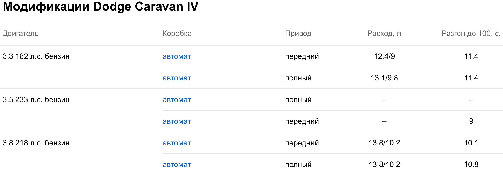Click автомат link in the 10.8 seconds row
503x172 pixels.
[x=176, y=165]
